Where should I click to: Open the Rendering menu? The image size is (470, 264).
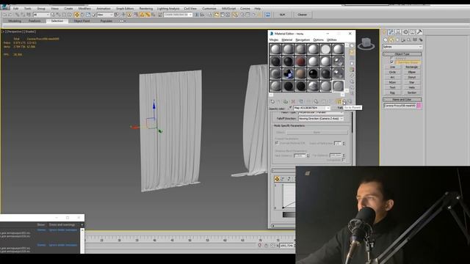point(146,8)
